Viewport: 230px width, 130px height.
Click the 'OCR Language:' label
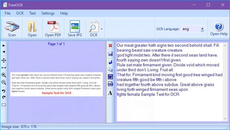[x=168, y=29]
